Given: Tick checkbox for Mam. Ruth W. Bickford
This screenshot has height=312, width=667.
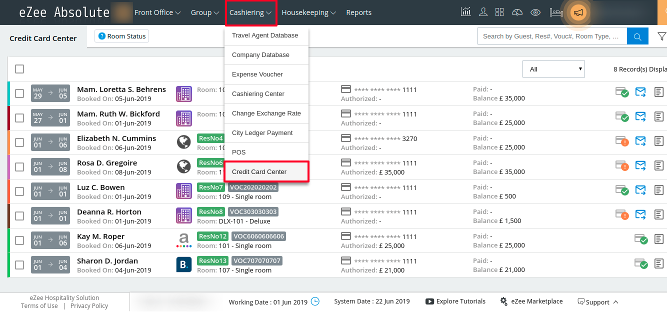Looking at the screenshot, I should [19, 118].
